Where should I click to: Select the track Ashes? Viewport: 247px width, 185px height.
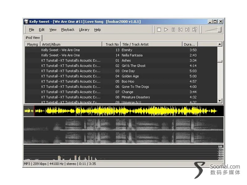tap(126, 60)
